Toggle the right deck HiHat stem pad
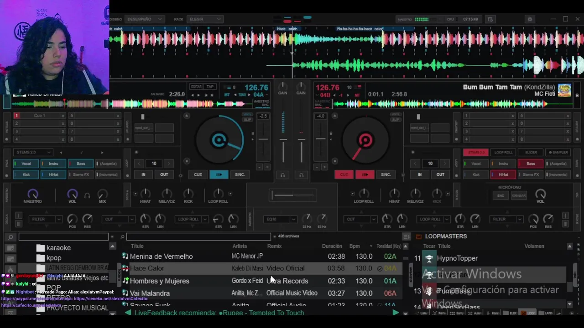Viewport: 584px width, 328px height. tap(503, 174)
